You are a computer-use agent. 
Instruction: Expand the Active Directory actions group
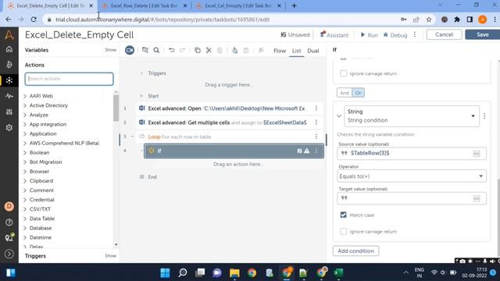[x=25, y=105]
